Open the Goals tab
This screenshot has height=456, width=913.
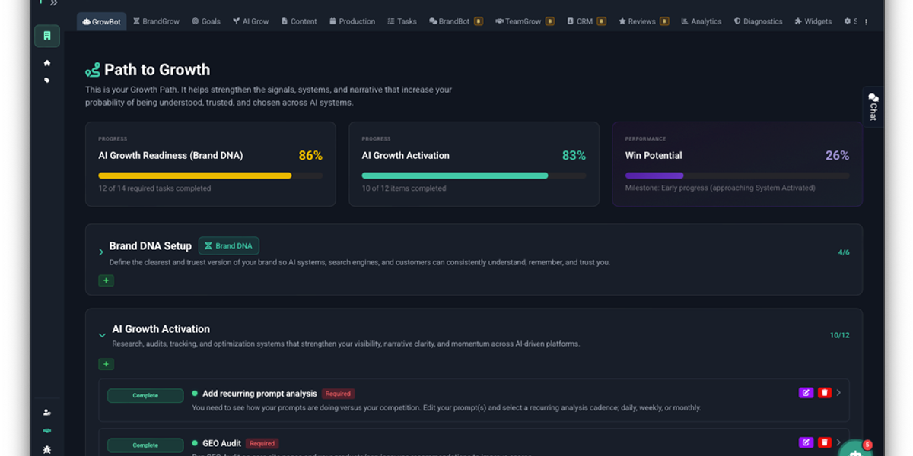click(x=205, y=21)
